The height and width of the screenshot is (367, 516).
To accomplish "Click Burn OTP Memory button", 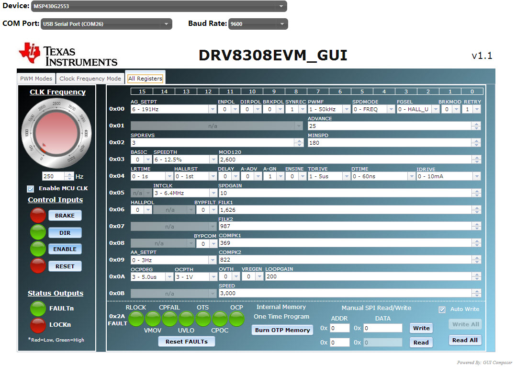I will [282, 330].
